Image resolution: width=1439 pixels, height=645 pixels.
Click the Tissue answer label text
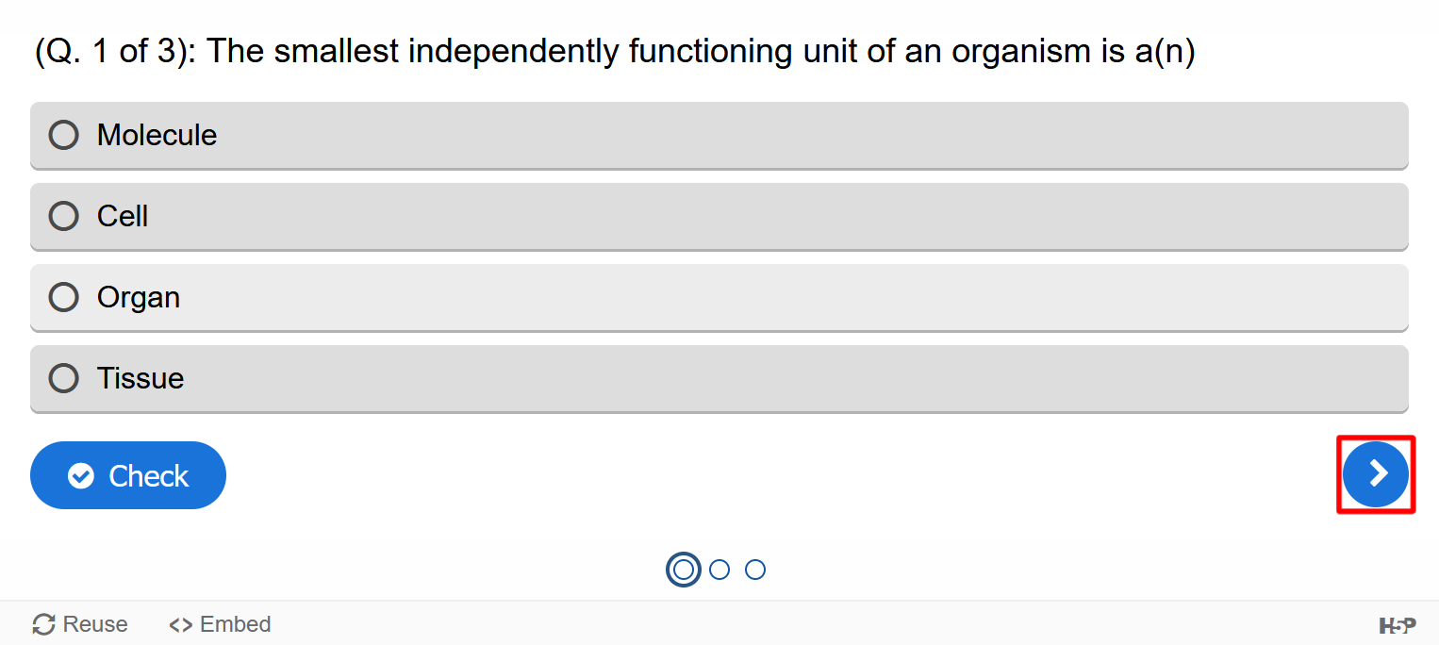point(141,378)
